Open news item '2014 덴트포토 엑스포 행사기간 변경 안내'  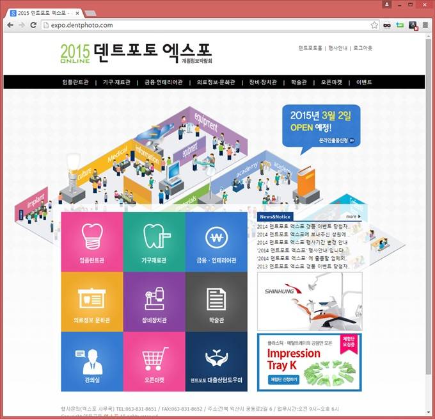(x=302, y=242)
